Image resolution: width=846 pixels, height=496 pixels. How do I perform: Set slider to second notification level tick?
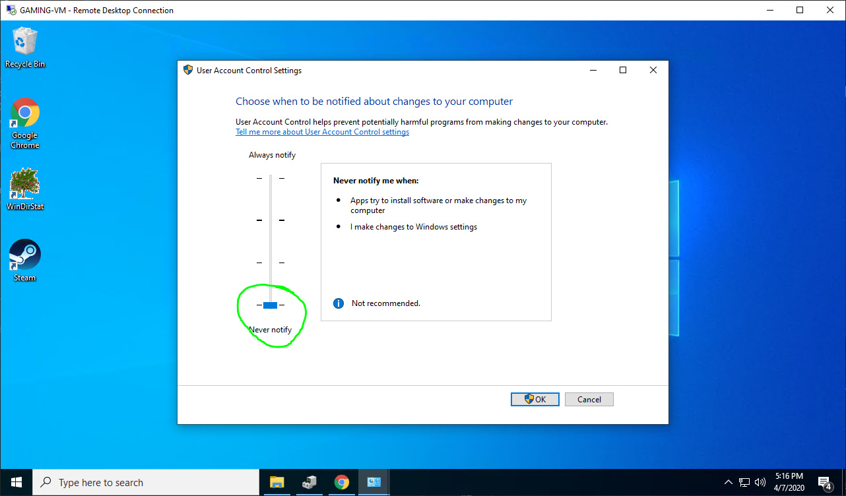pos(270,220)
